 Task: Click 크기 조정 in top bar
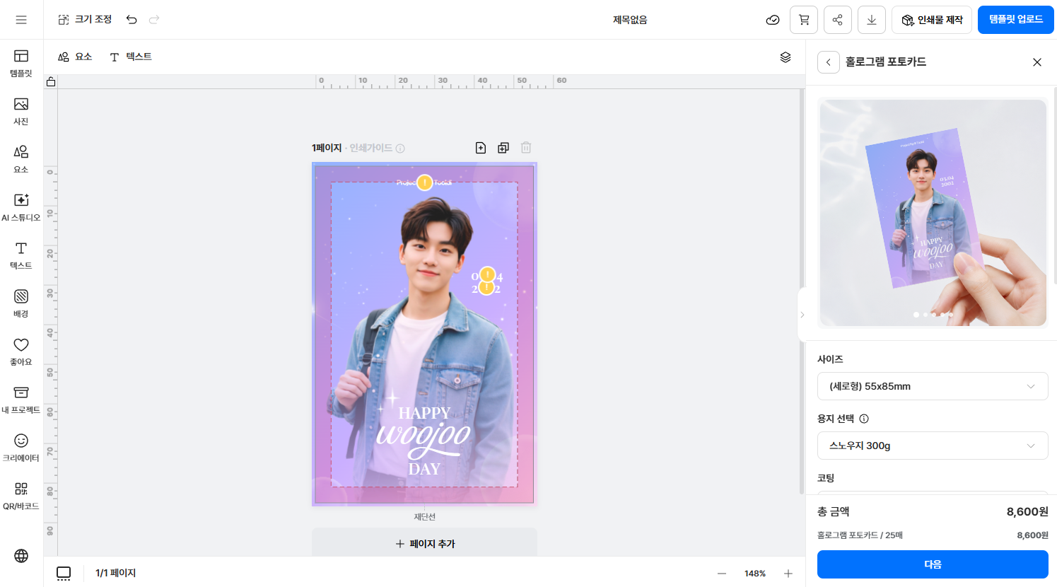(x=85, y=20)
